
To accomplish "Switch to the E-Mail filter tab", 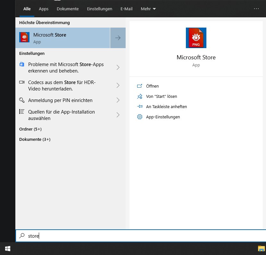I will point(126,9).
